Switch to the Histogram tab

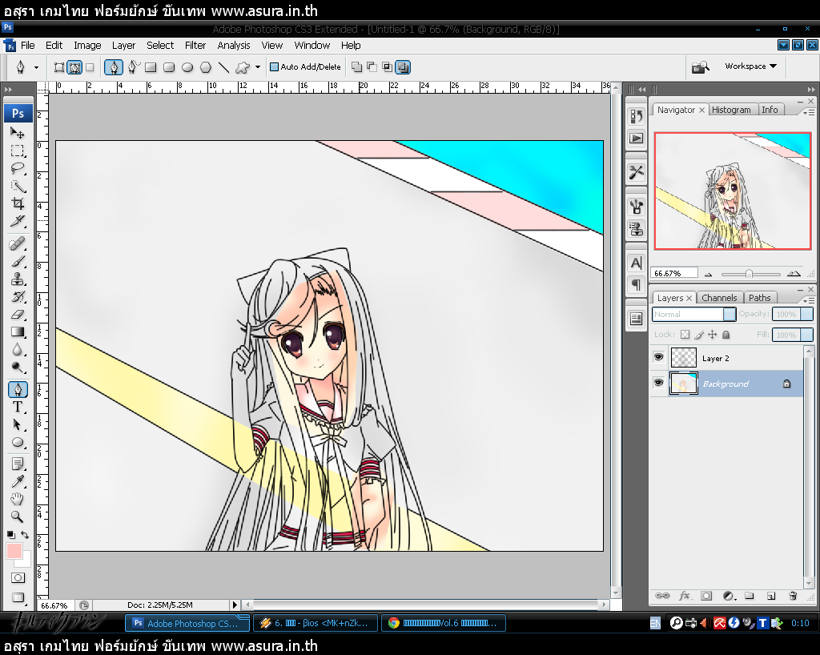click(731, 110)
